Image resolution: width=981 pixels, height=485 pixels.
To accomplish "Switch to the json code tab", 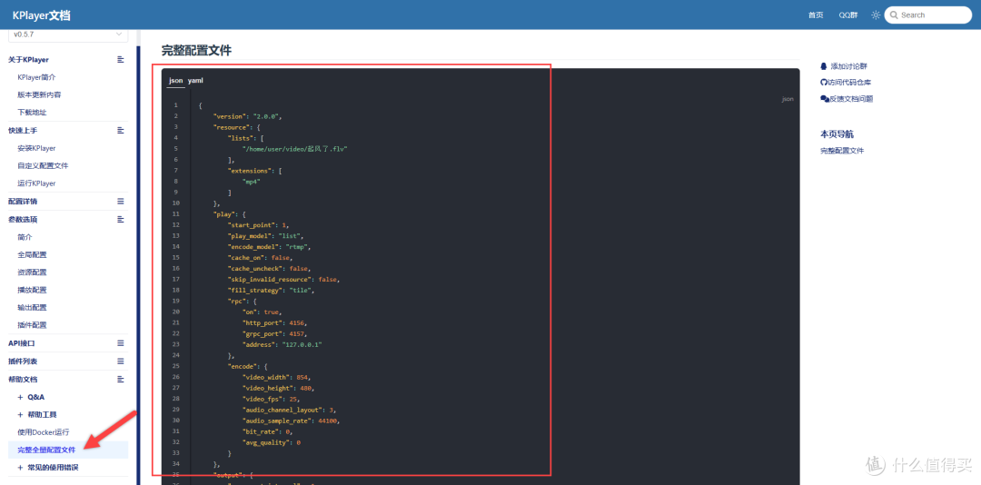I will (176, 81).
